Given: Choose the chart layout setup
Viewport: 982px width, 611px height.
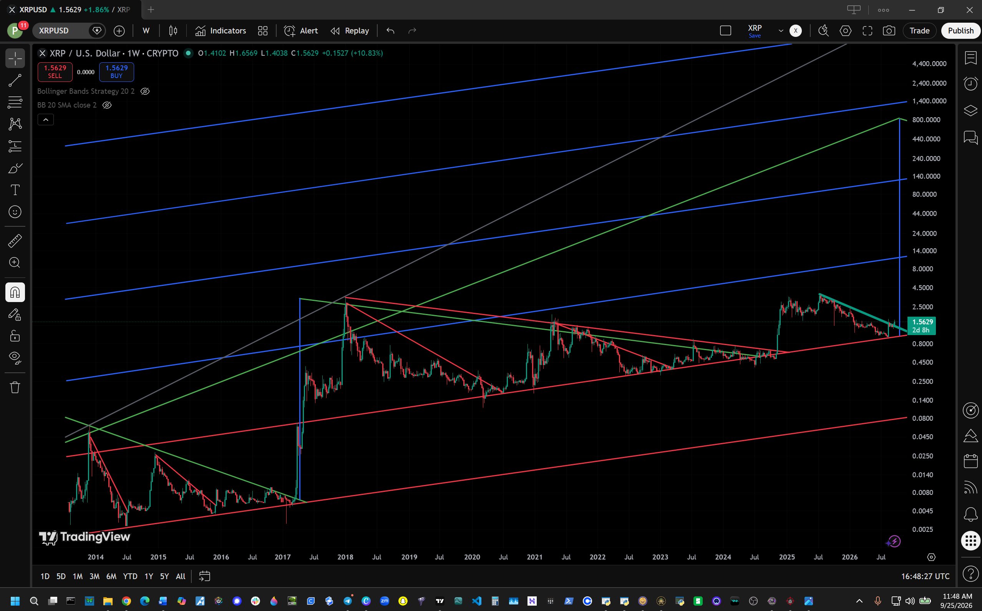Looking at the screenshot, I should pos(725,31).
